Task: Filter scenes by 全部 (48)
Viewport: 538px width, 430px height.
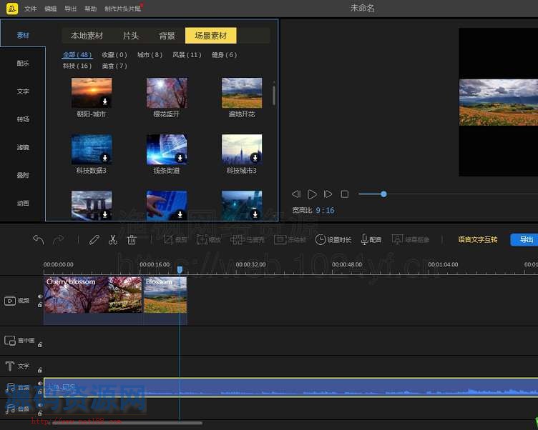Action: tap(77, 55)
